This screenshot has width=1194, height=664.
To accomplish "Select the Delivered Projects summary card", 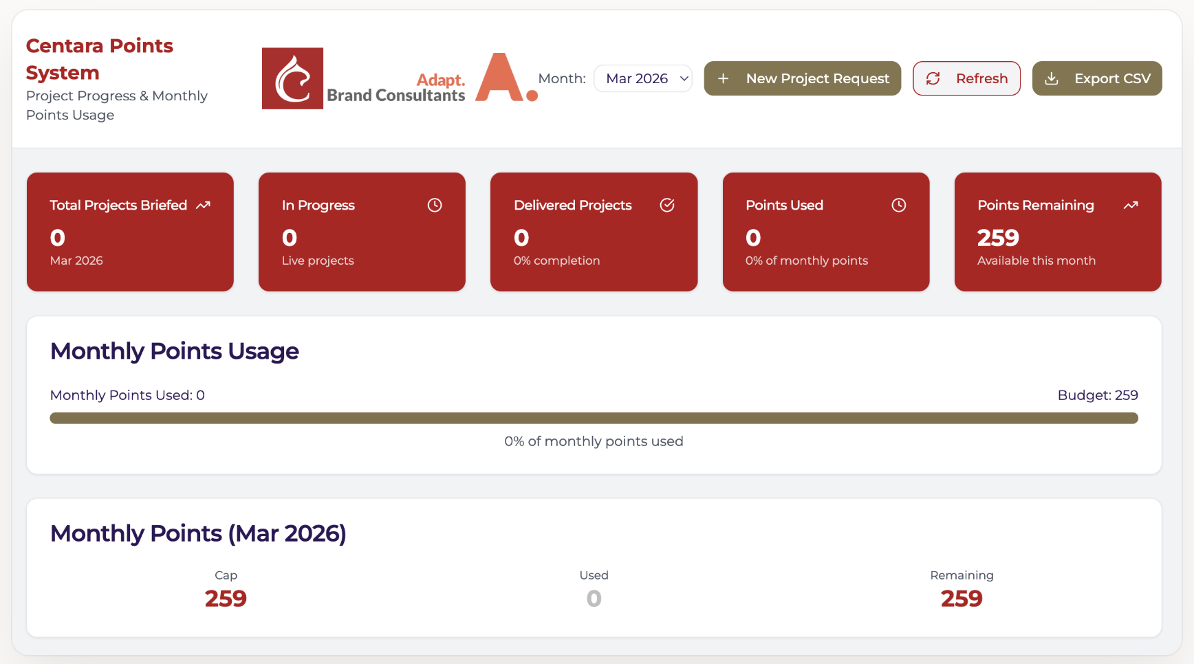I will [594, 232].
